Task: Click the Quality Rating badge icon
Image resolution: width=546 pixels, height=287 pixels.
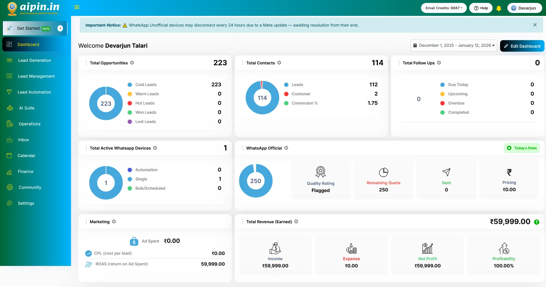Action: (x=320, y=172)
